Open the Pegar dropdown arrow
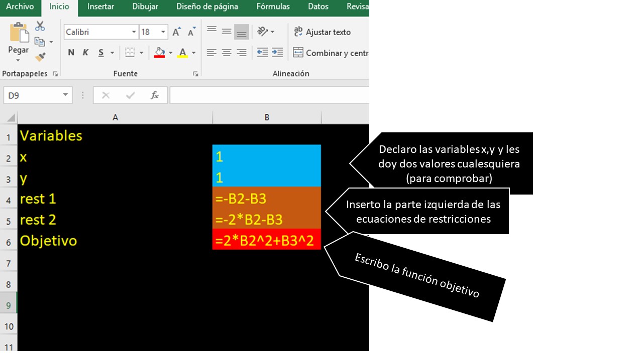The height and width of the screenshot is (361, 643). [18, 61]
